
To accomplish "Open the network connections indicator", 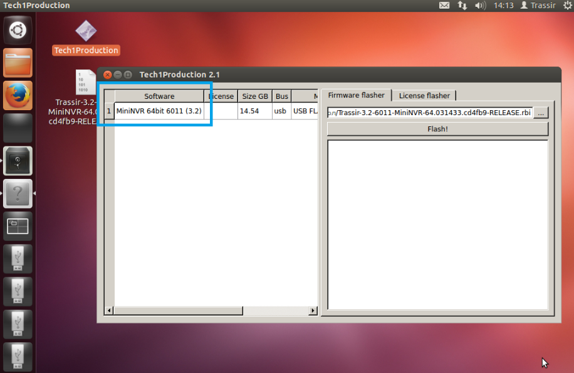I will coord(462,5).
